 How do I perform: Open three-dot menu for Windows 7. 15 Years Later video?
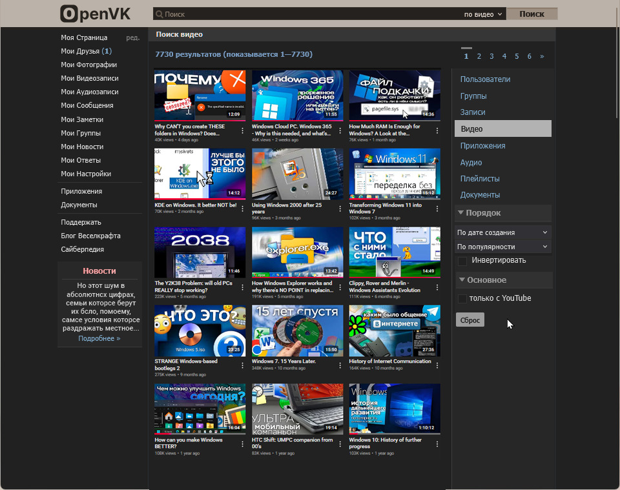pos(340,365)
